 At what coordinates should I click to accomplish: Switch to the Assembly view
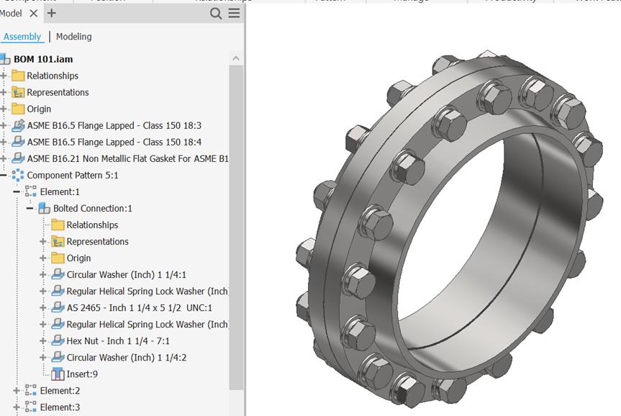tap(22, 37)
